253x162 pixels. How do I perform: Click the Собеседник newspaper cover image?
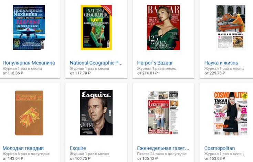[x=164, y=113]
